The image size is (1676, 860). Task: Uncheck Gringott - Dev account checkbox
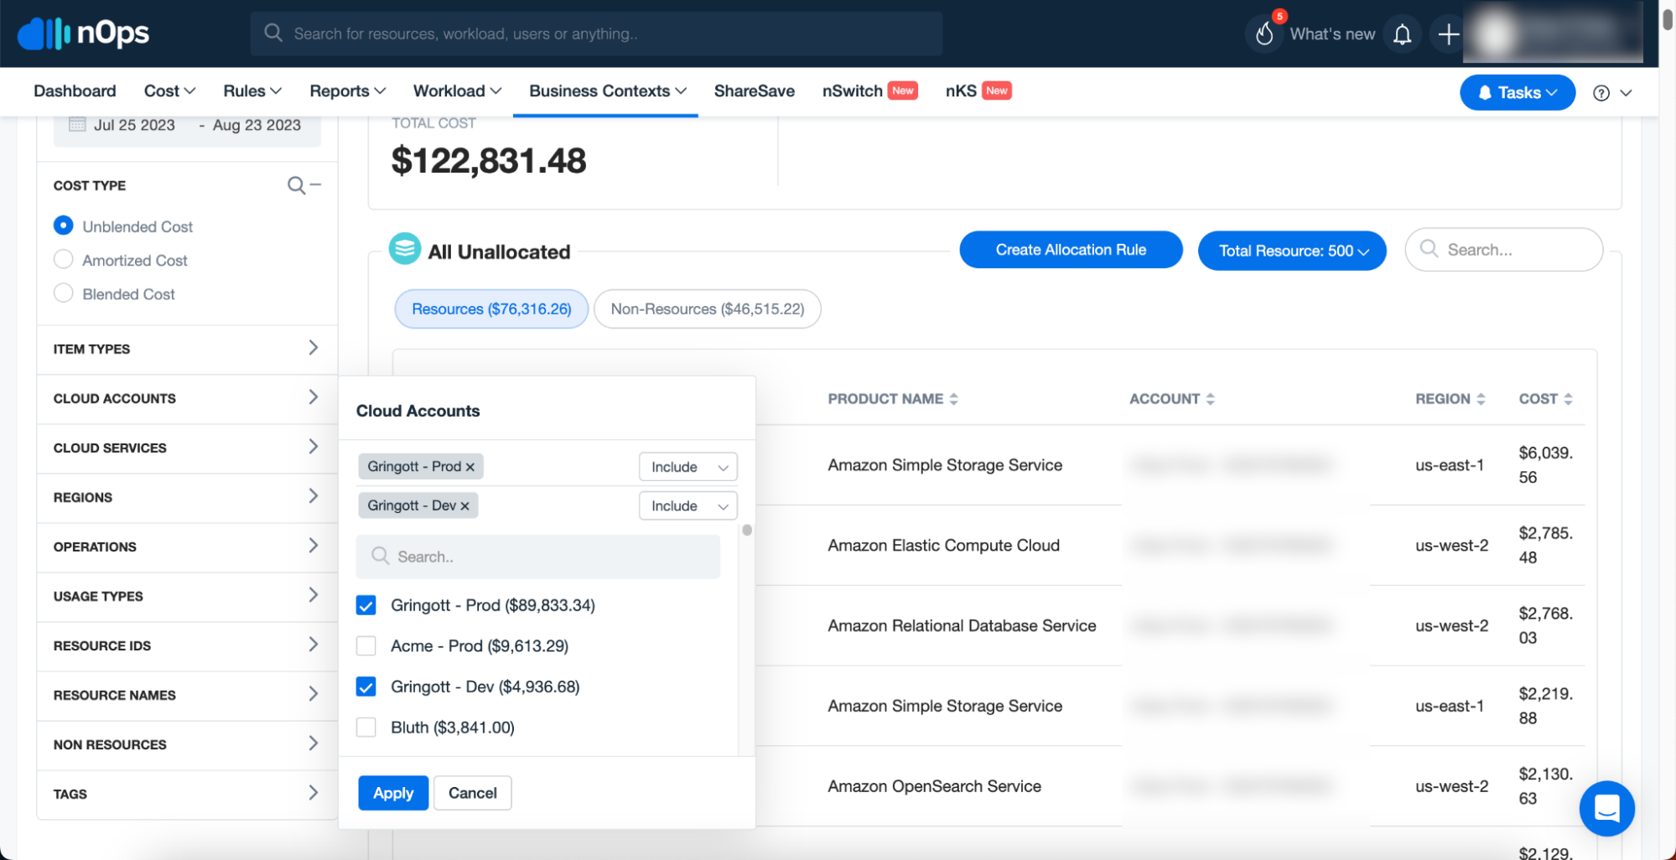pos(366,687)
